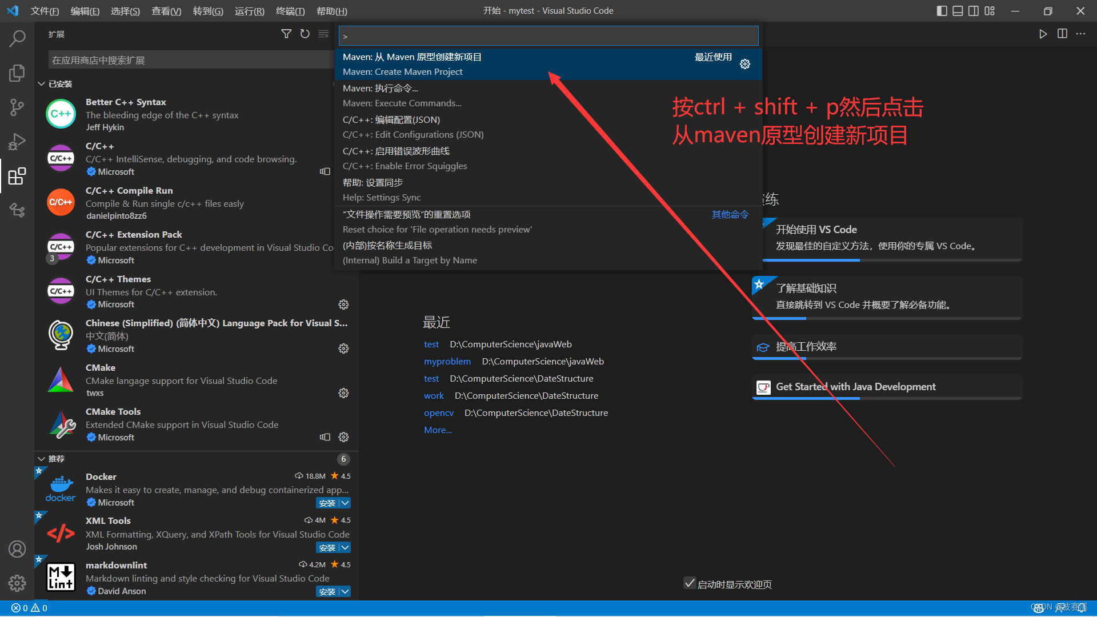Manage gear for Chinese Language Pack

point(343,348)
